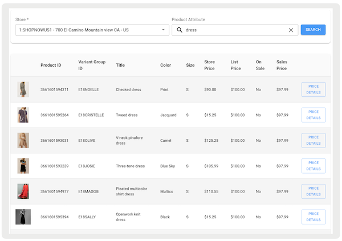Click the red Pleated multicolor dress thumbnail
342x241 pixels.
(23, 191)
